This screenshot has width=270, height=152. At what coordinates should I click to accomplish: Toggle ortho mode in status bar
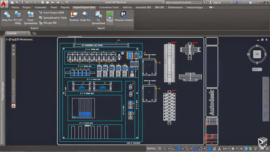(x=174, y=148)
